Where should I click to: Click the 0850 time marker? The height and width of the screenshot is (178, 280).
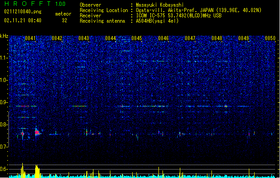(270, 38)
